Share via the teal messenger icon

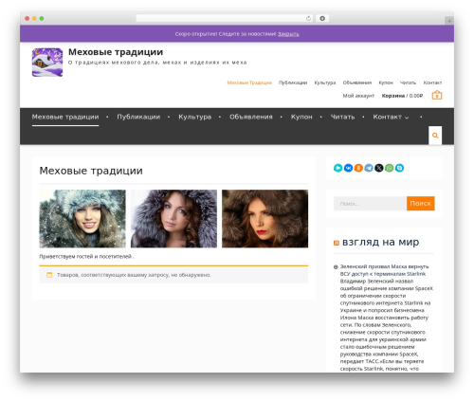337,168
